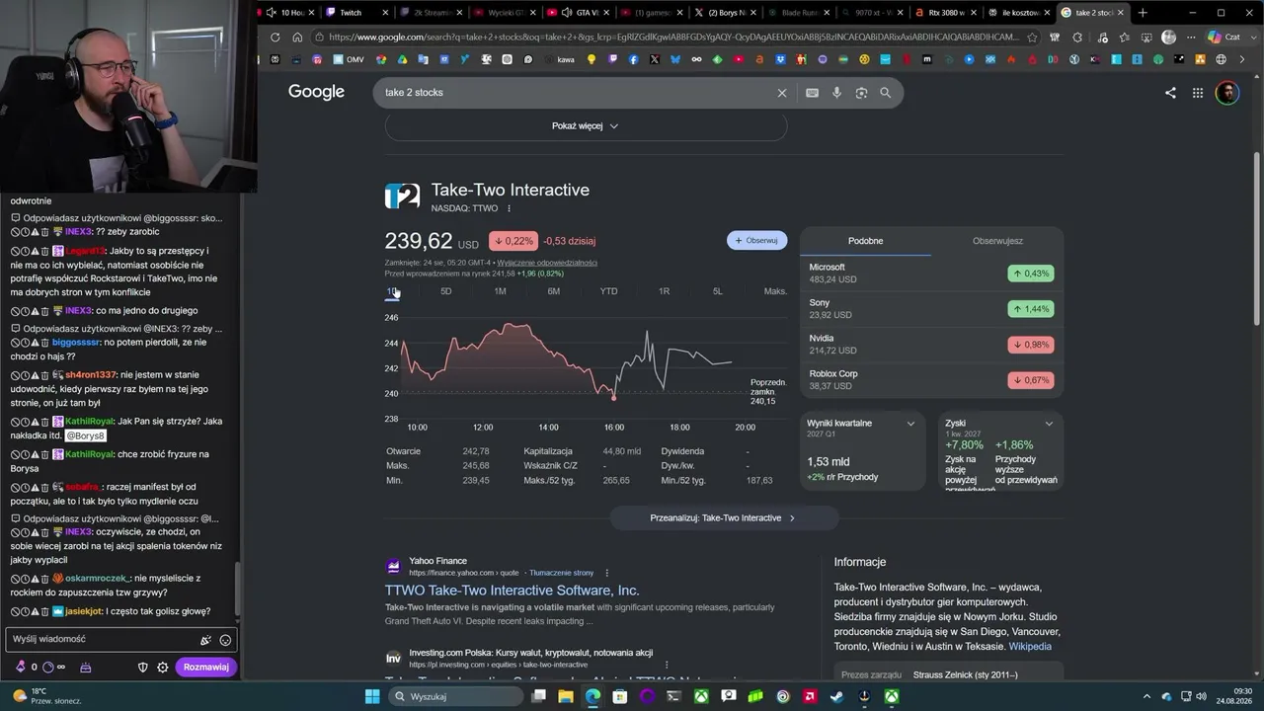Open TTWO Take-Two Interactive Software, Inc. result
The width and height of the screenshot is (1264, 711).
click(513, 591)
